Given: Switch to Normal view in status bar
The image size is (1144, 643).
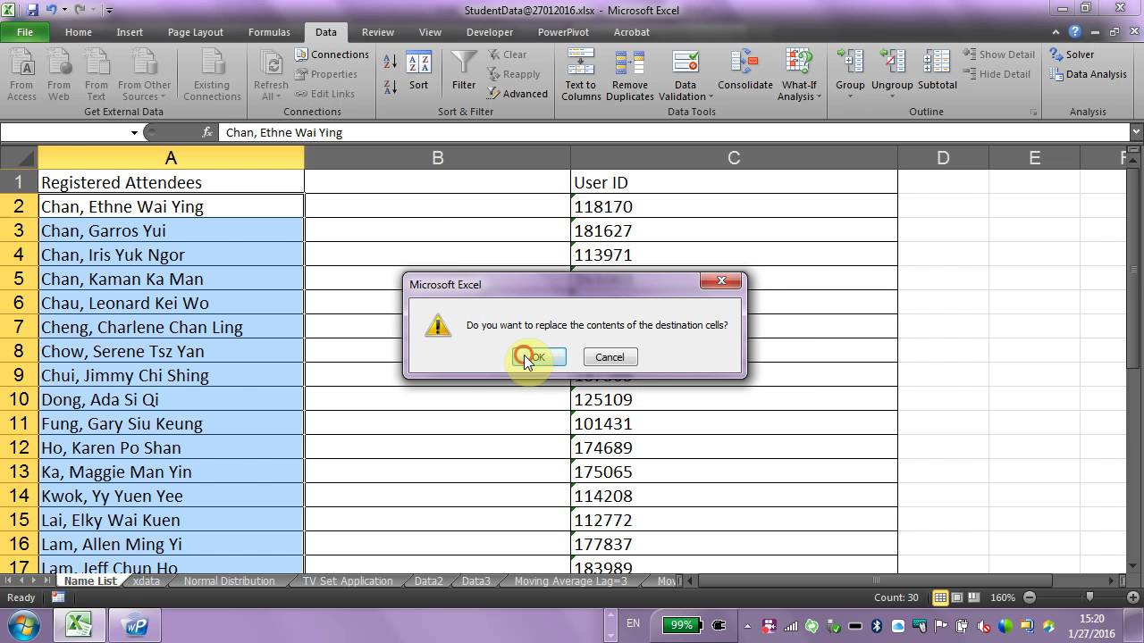Looking at the screenshot, I should pos(940,597).
